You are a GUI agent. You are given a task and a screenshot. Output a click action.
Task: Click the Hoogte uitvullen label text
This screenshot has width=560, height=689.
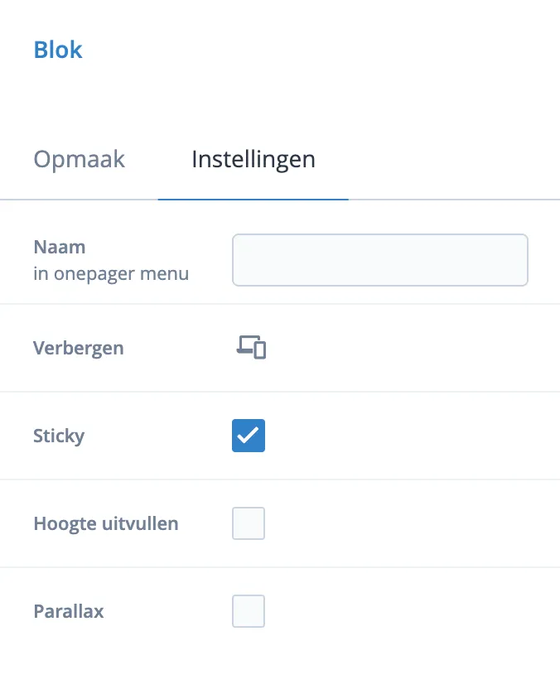point(105,523)
